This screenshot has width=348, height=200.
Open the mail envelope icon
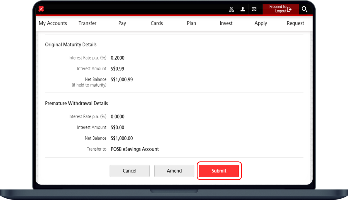(254, 9)
